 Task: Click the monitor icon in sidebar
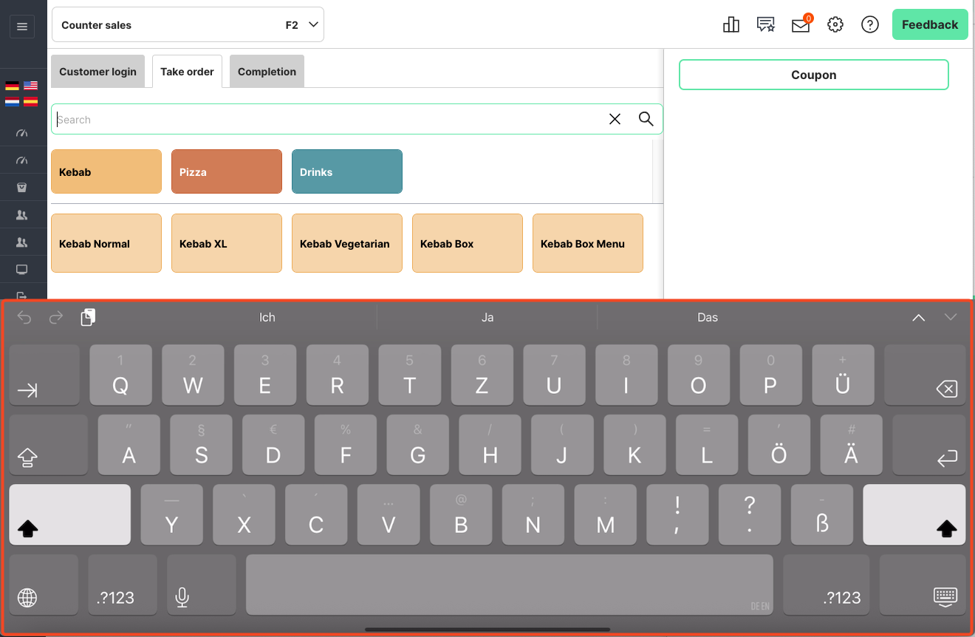pos(22,269)
